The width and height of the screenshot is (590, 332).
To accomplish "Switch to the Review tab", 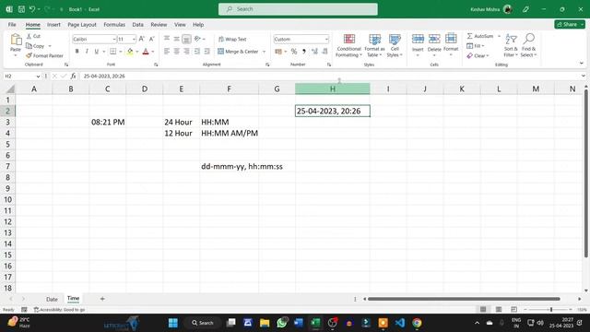I will 159,25.
